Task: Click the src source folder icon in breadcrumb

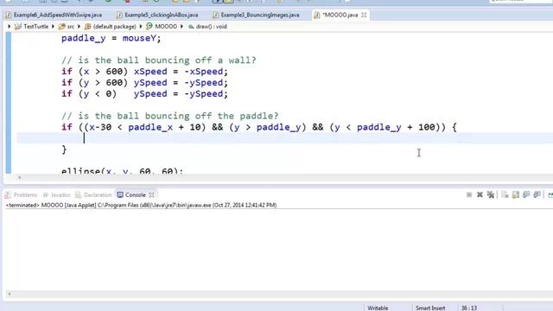Action: pyautogui.click(x=61, y=27)
